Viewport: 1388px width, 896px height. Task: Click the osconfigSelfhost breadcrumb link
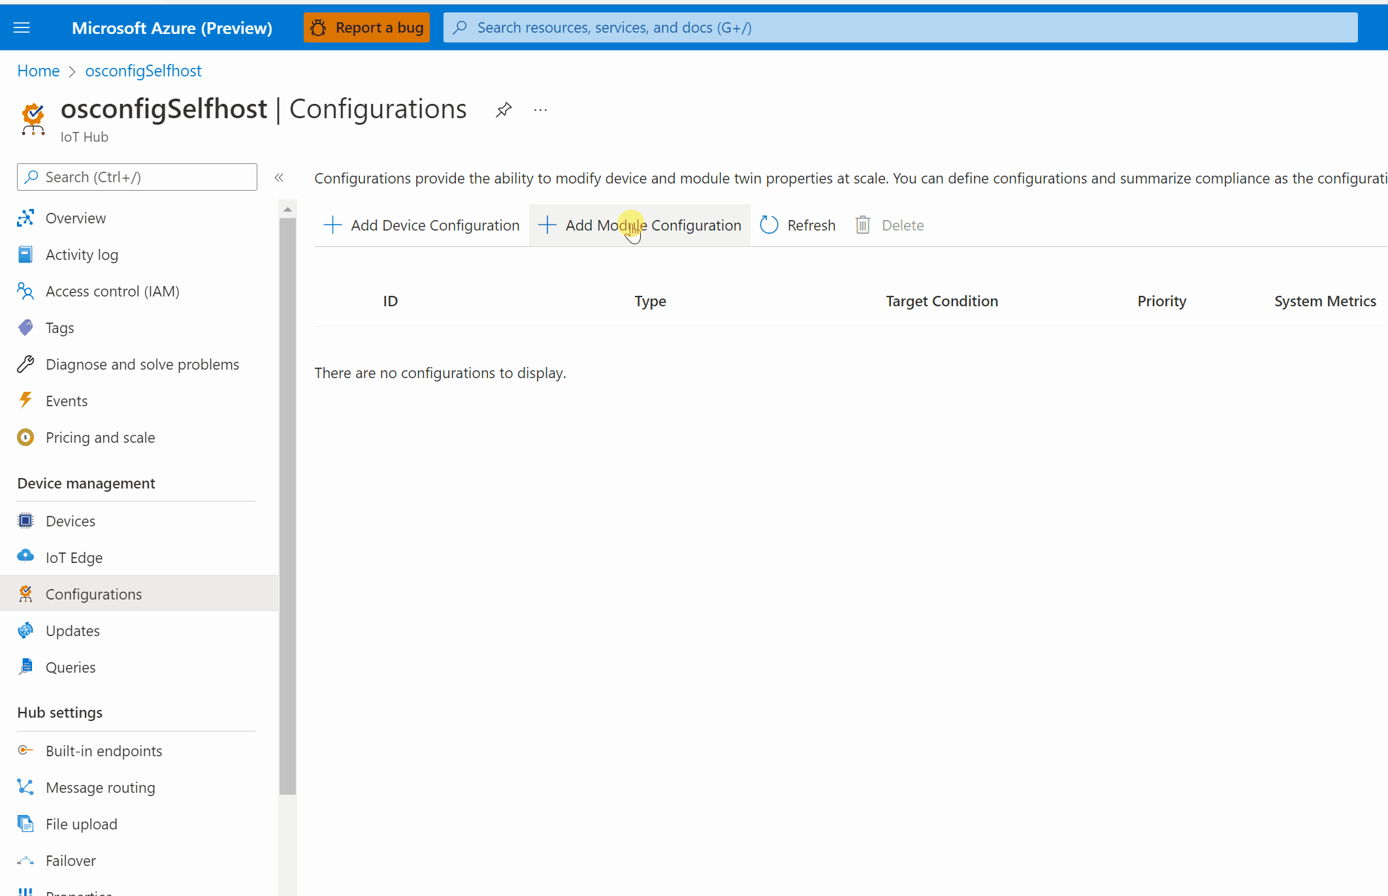click(x=142, y=70)
